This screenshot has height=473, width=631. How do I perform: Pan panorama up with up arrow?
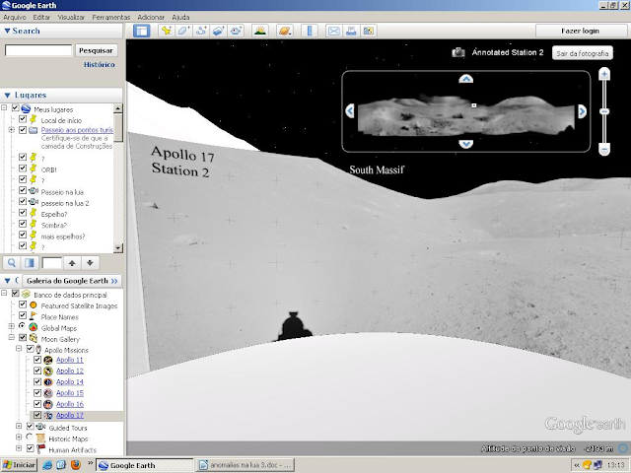(x=466, y=79)
